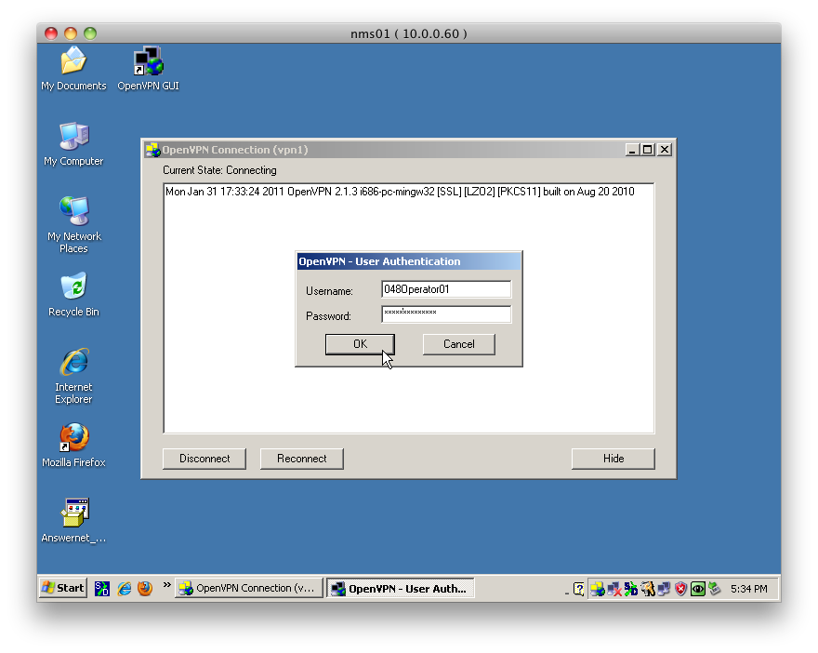The width and height of the screenshot is (818, 653).
Task: Click the Password input field
Action: (x=446, y=314)
